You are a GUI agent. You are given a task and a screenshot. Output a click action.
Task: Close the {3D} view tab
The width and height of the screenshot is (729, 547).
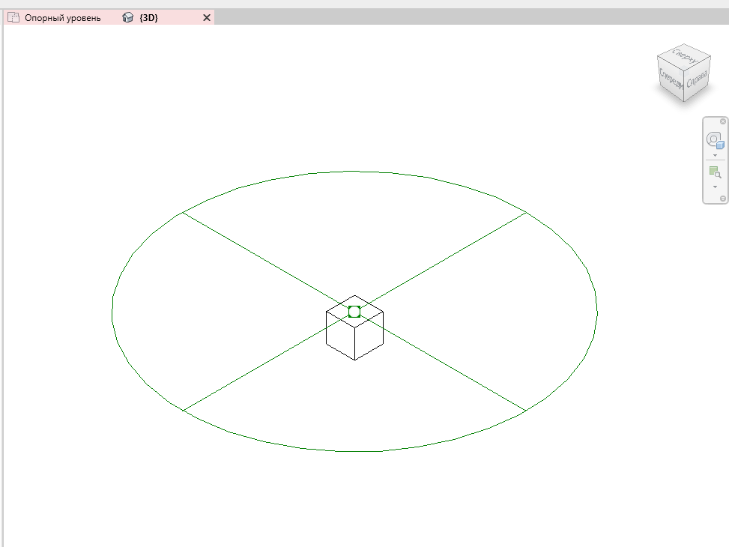pyautogui.click(x=207, y=18)
